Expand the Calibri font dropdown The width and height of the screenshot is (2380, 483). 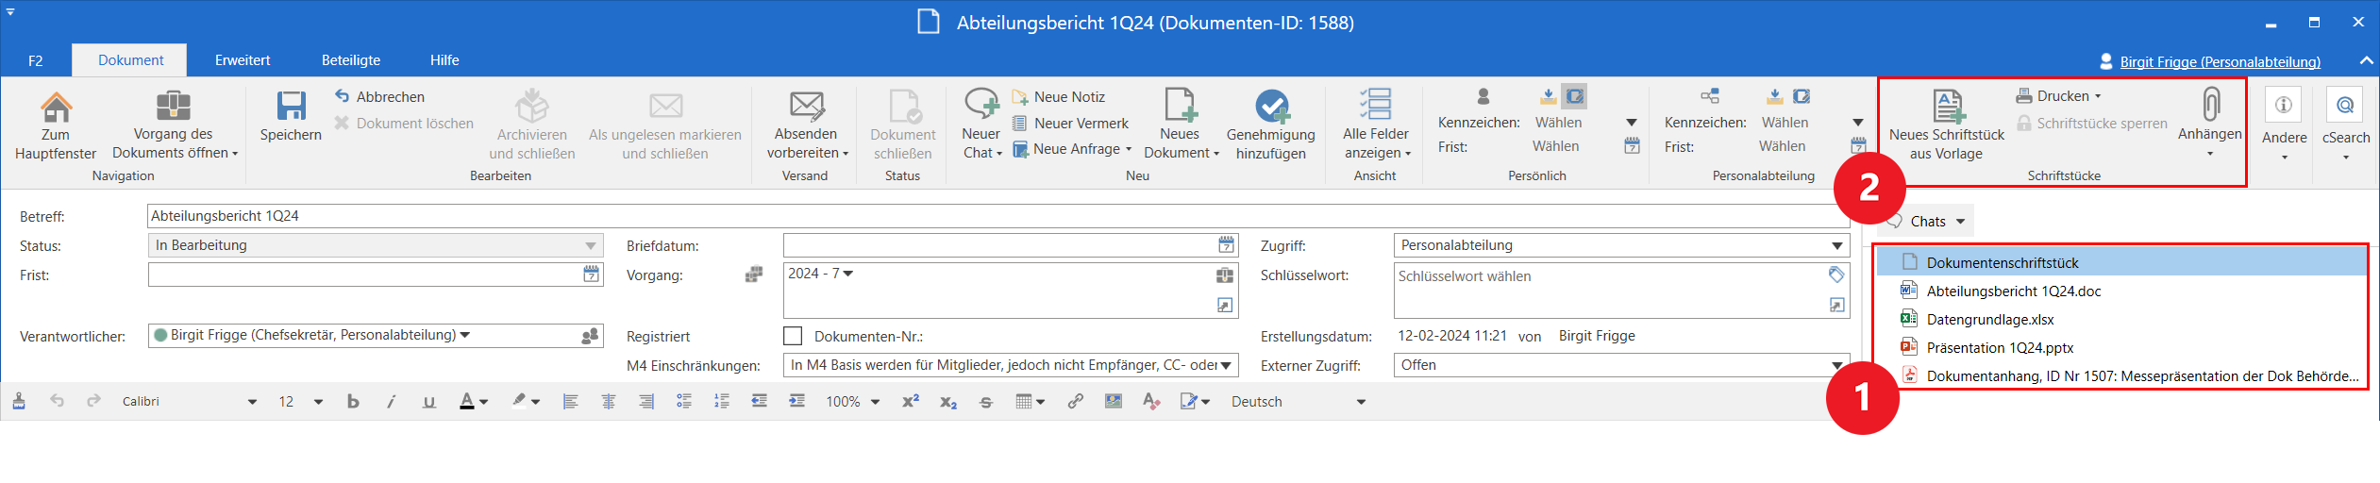(252, 402)
